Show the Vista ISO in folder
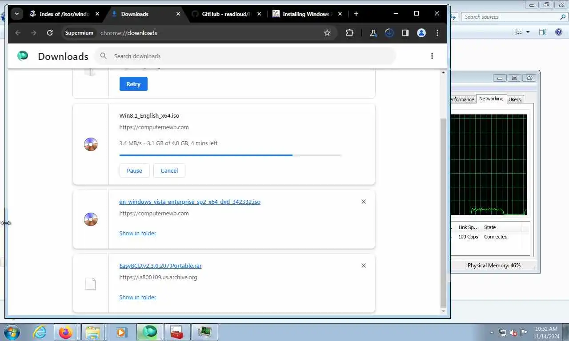This screenshot has height=341, width=569. point(138,233)
